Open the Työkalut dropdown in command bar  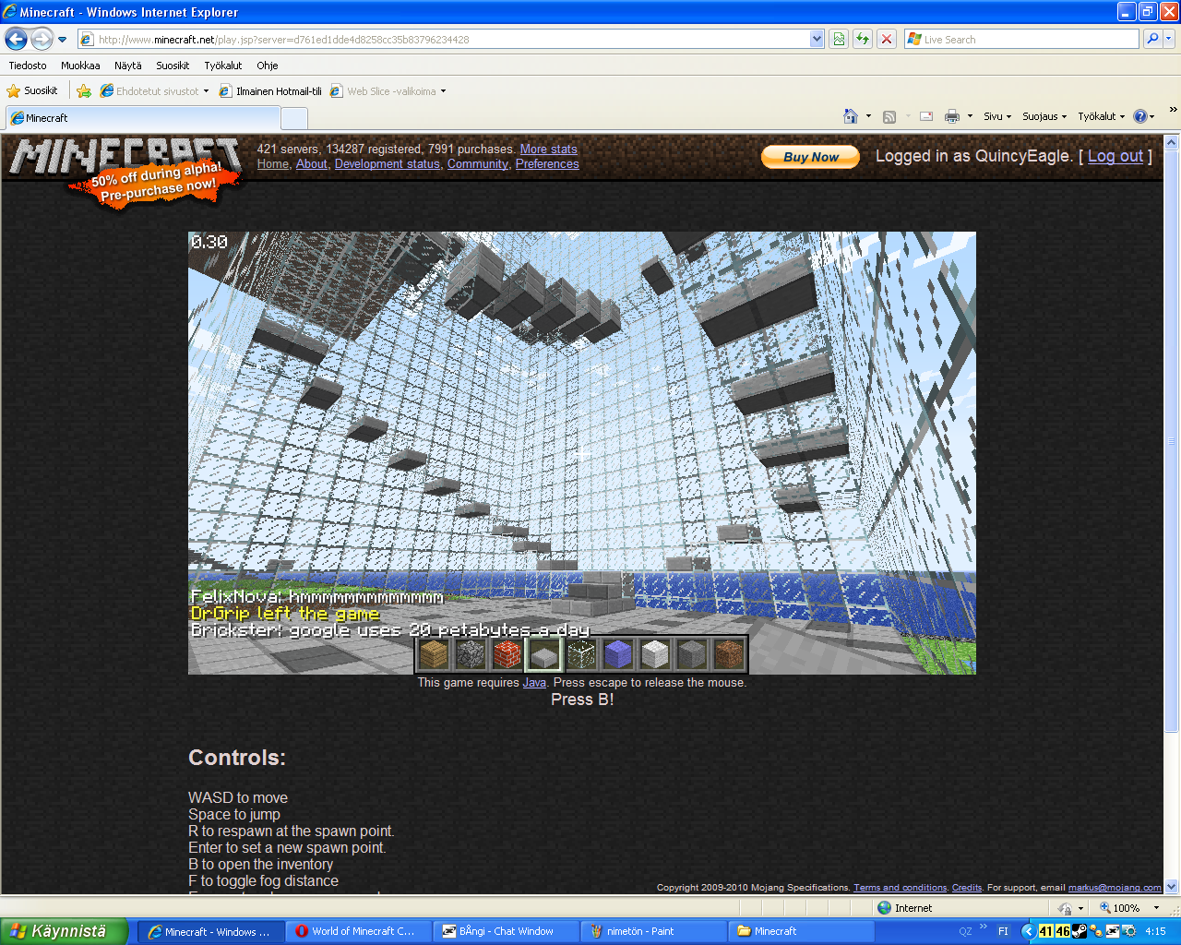[x=1102, y=116]
